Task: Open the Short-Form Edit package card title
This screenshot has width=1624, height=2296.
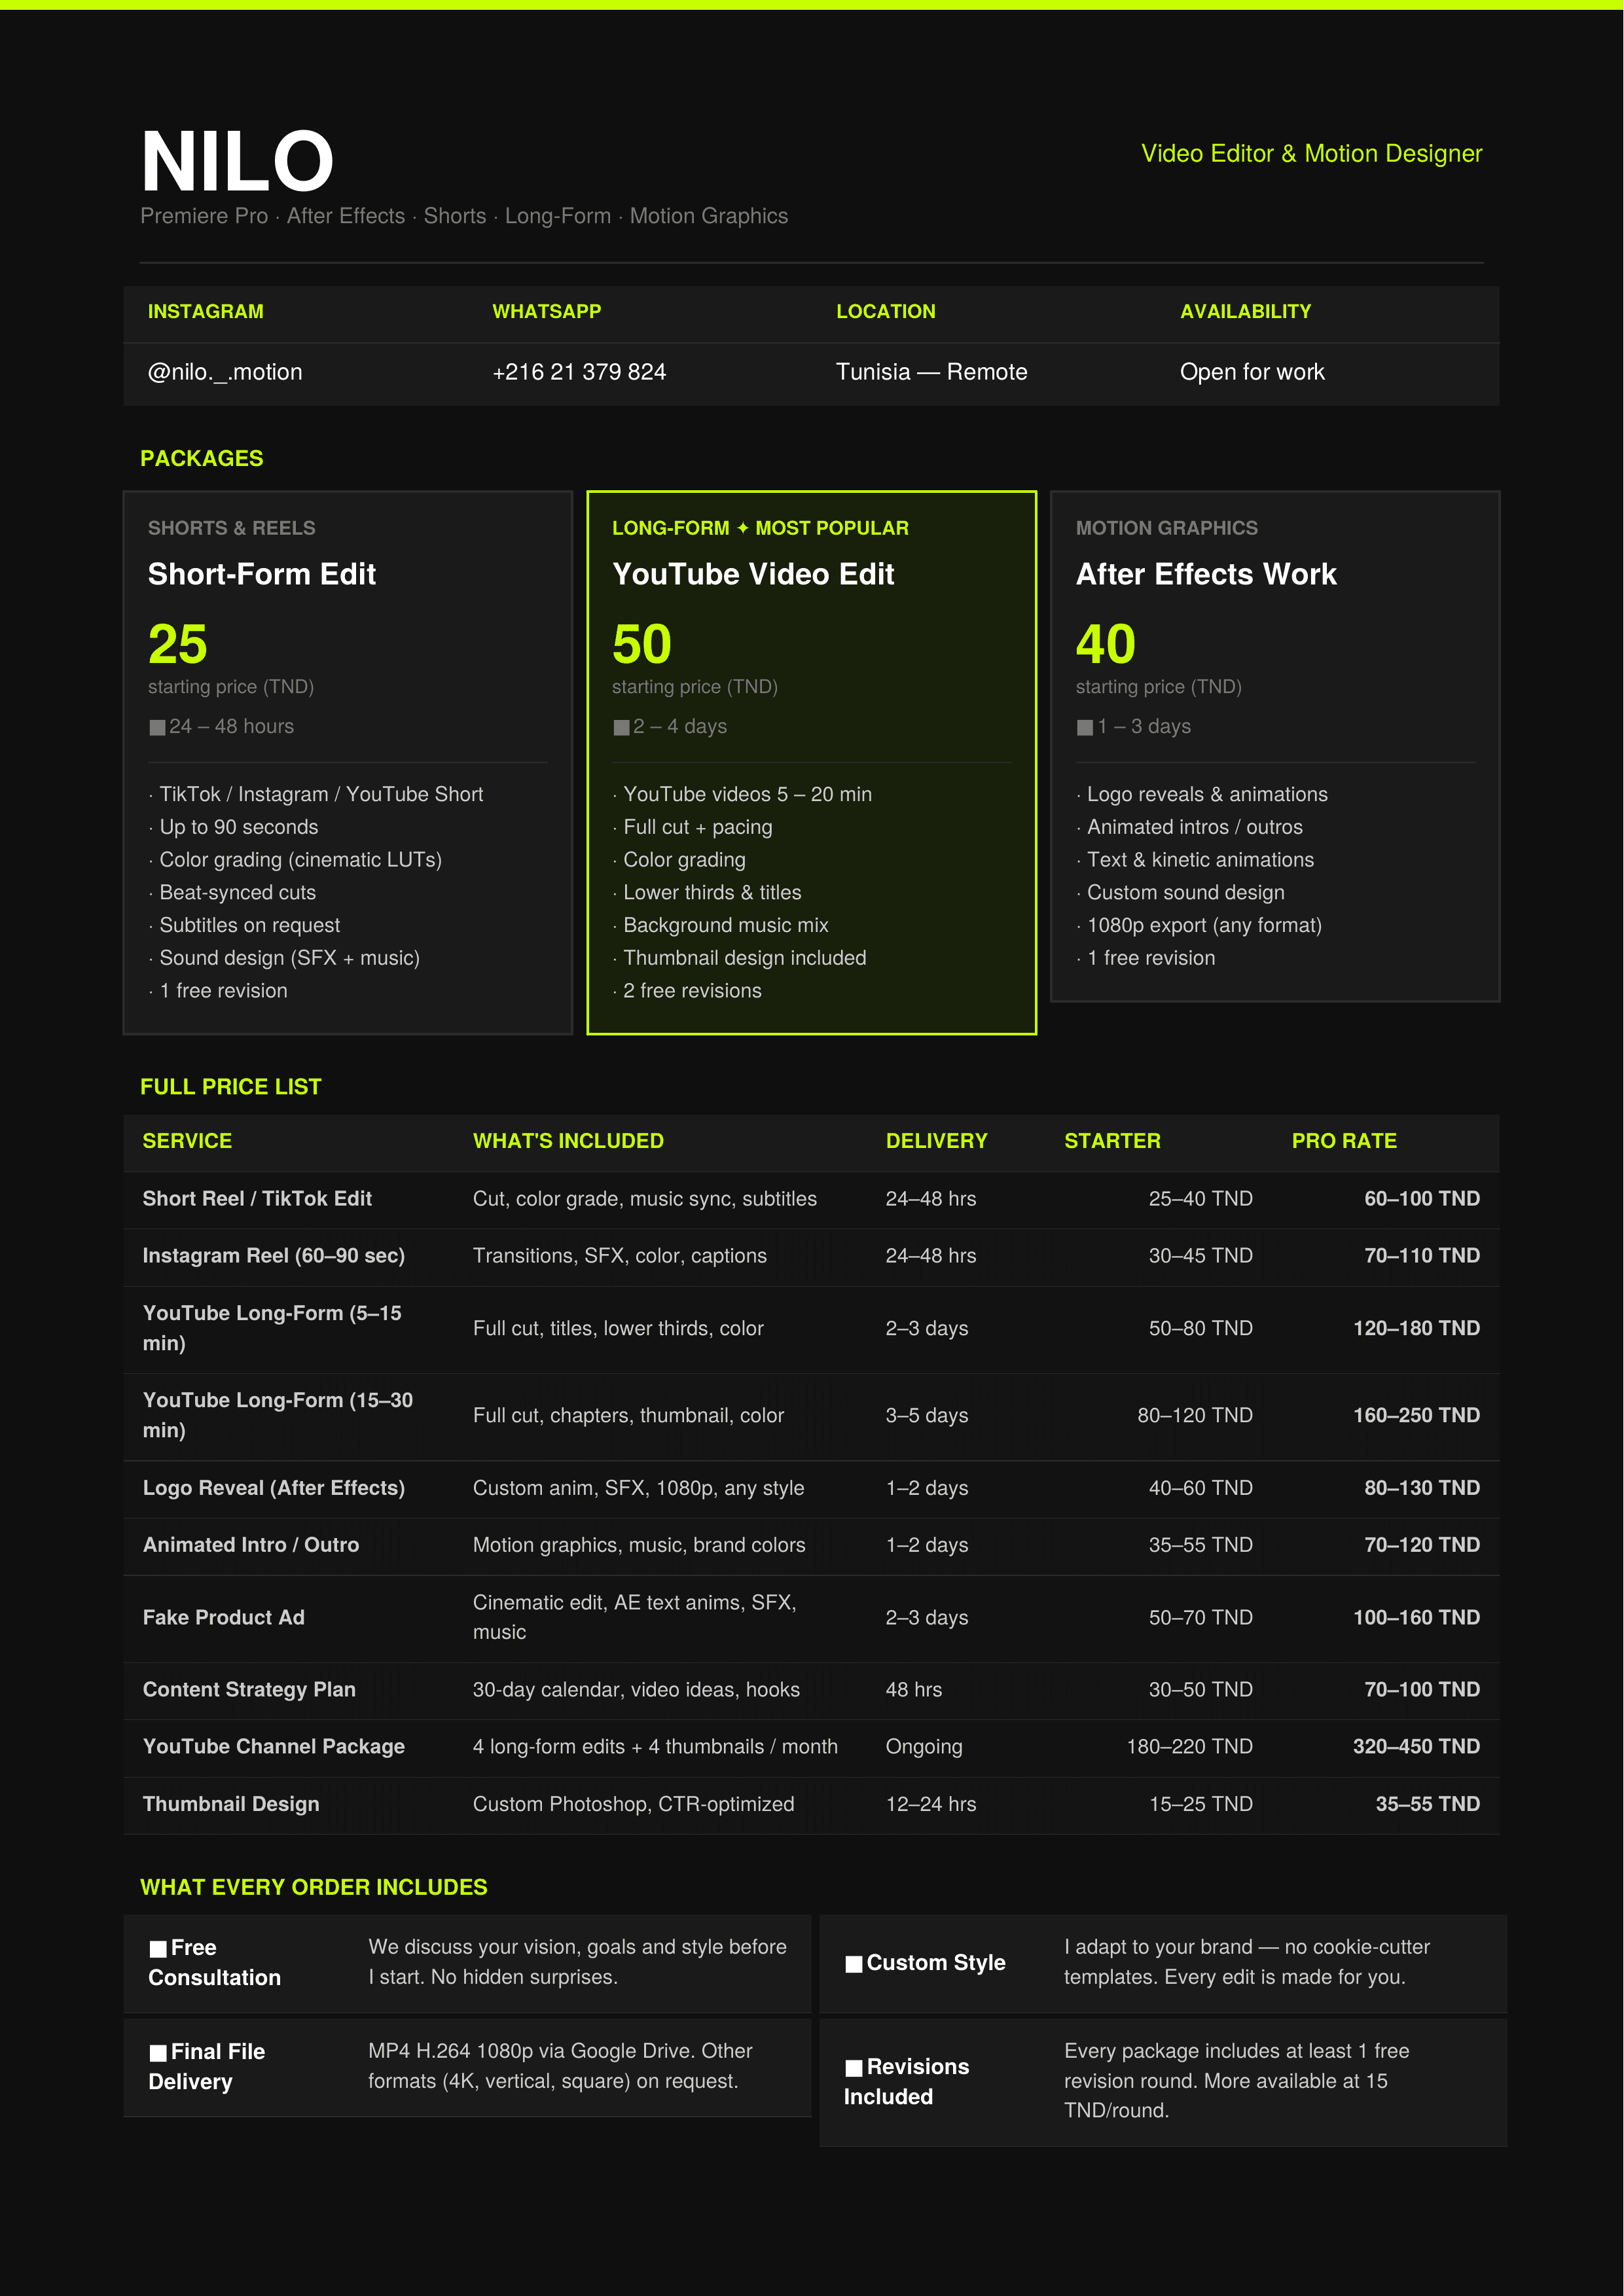Action: tap(262, 574)
